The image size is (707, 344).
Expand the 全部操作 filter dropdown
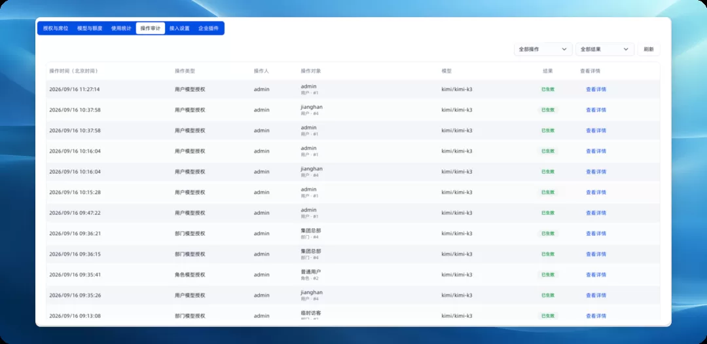543,49
